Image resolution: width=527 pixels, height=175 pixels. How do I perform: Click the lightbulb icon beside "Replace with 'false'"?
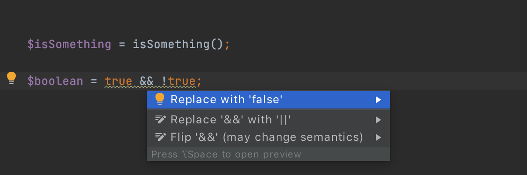coord(160,99)
